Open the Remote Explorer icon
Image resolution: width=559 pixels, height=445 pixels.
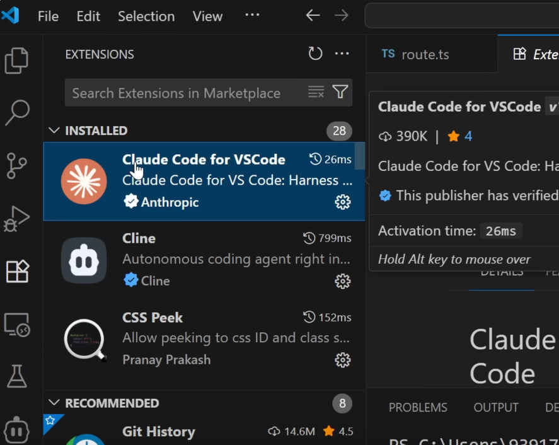pos(17,325)
